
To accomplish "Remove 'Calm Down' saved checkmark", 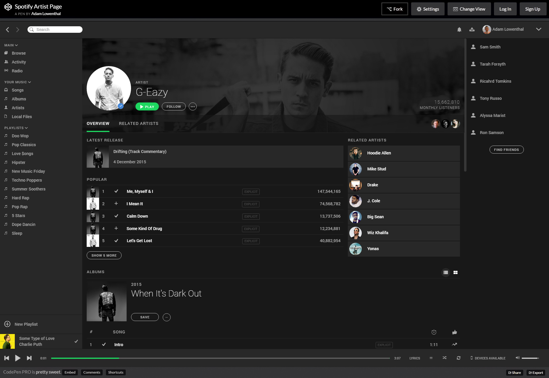I will [116, 216].
